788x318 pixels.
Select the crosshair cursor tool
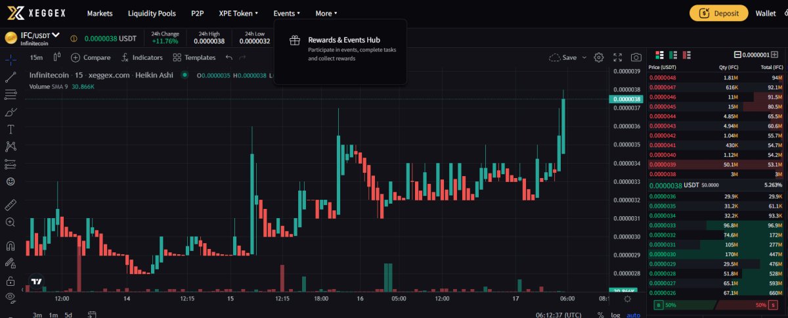tap(10, 60)
